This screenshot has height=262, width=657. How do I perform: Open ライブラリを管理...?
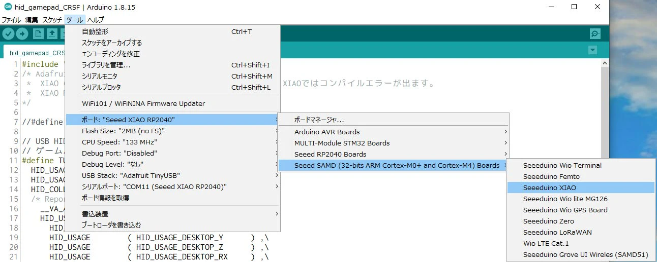172,65
